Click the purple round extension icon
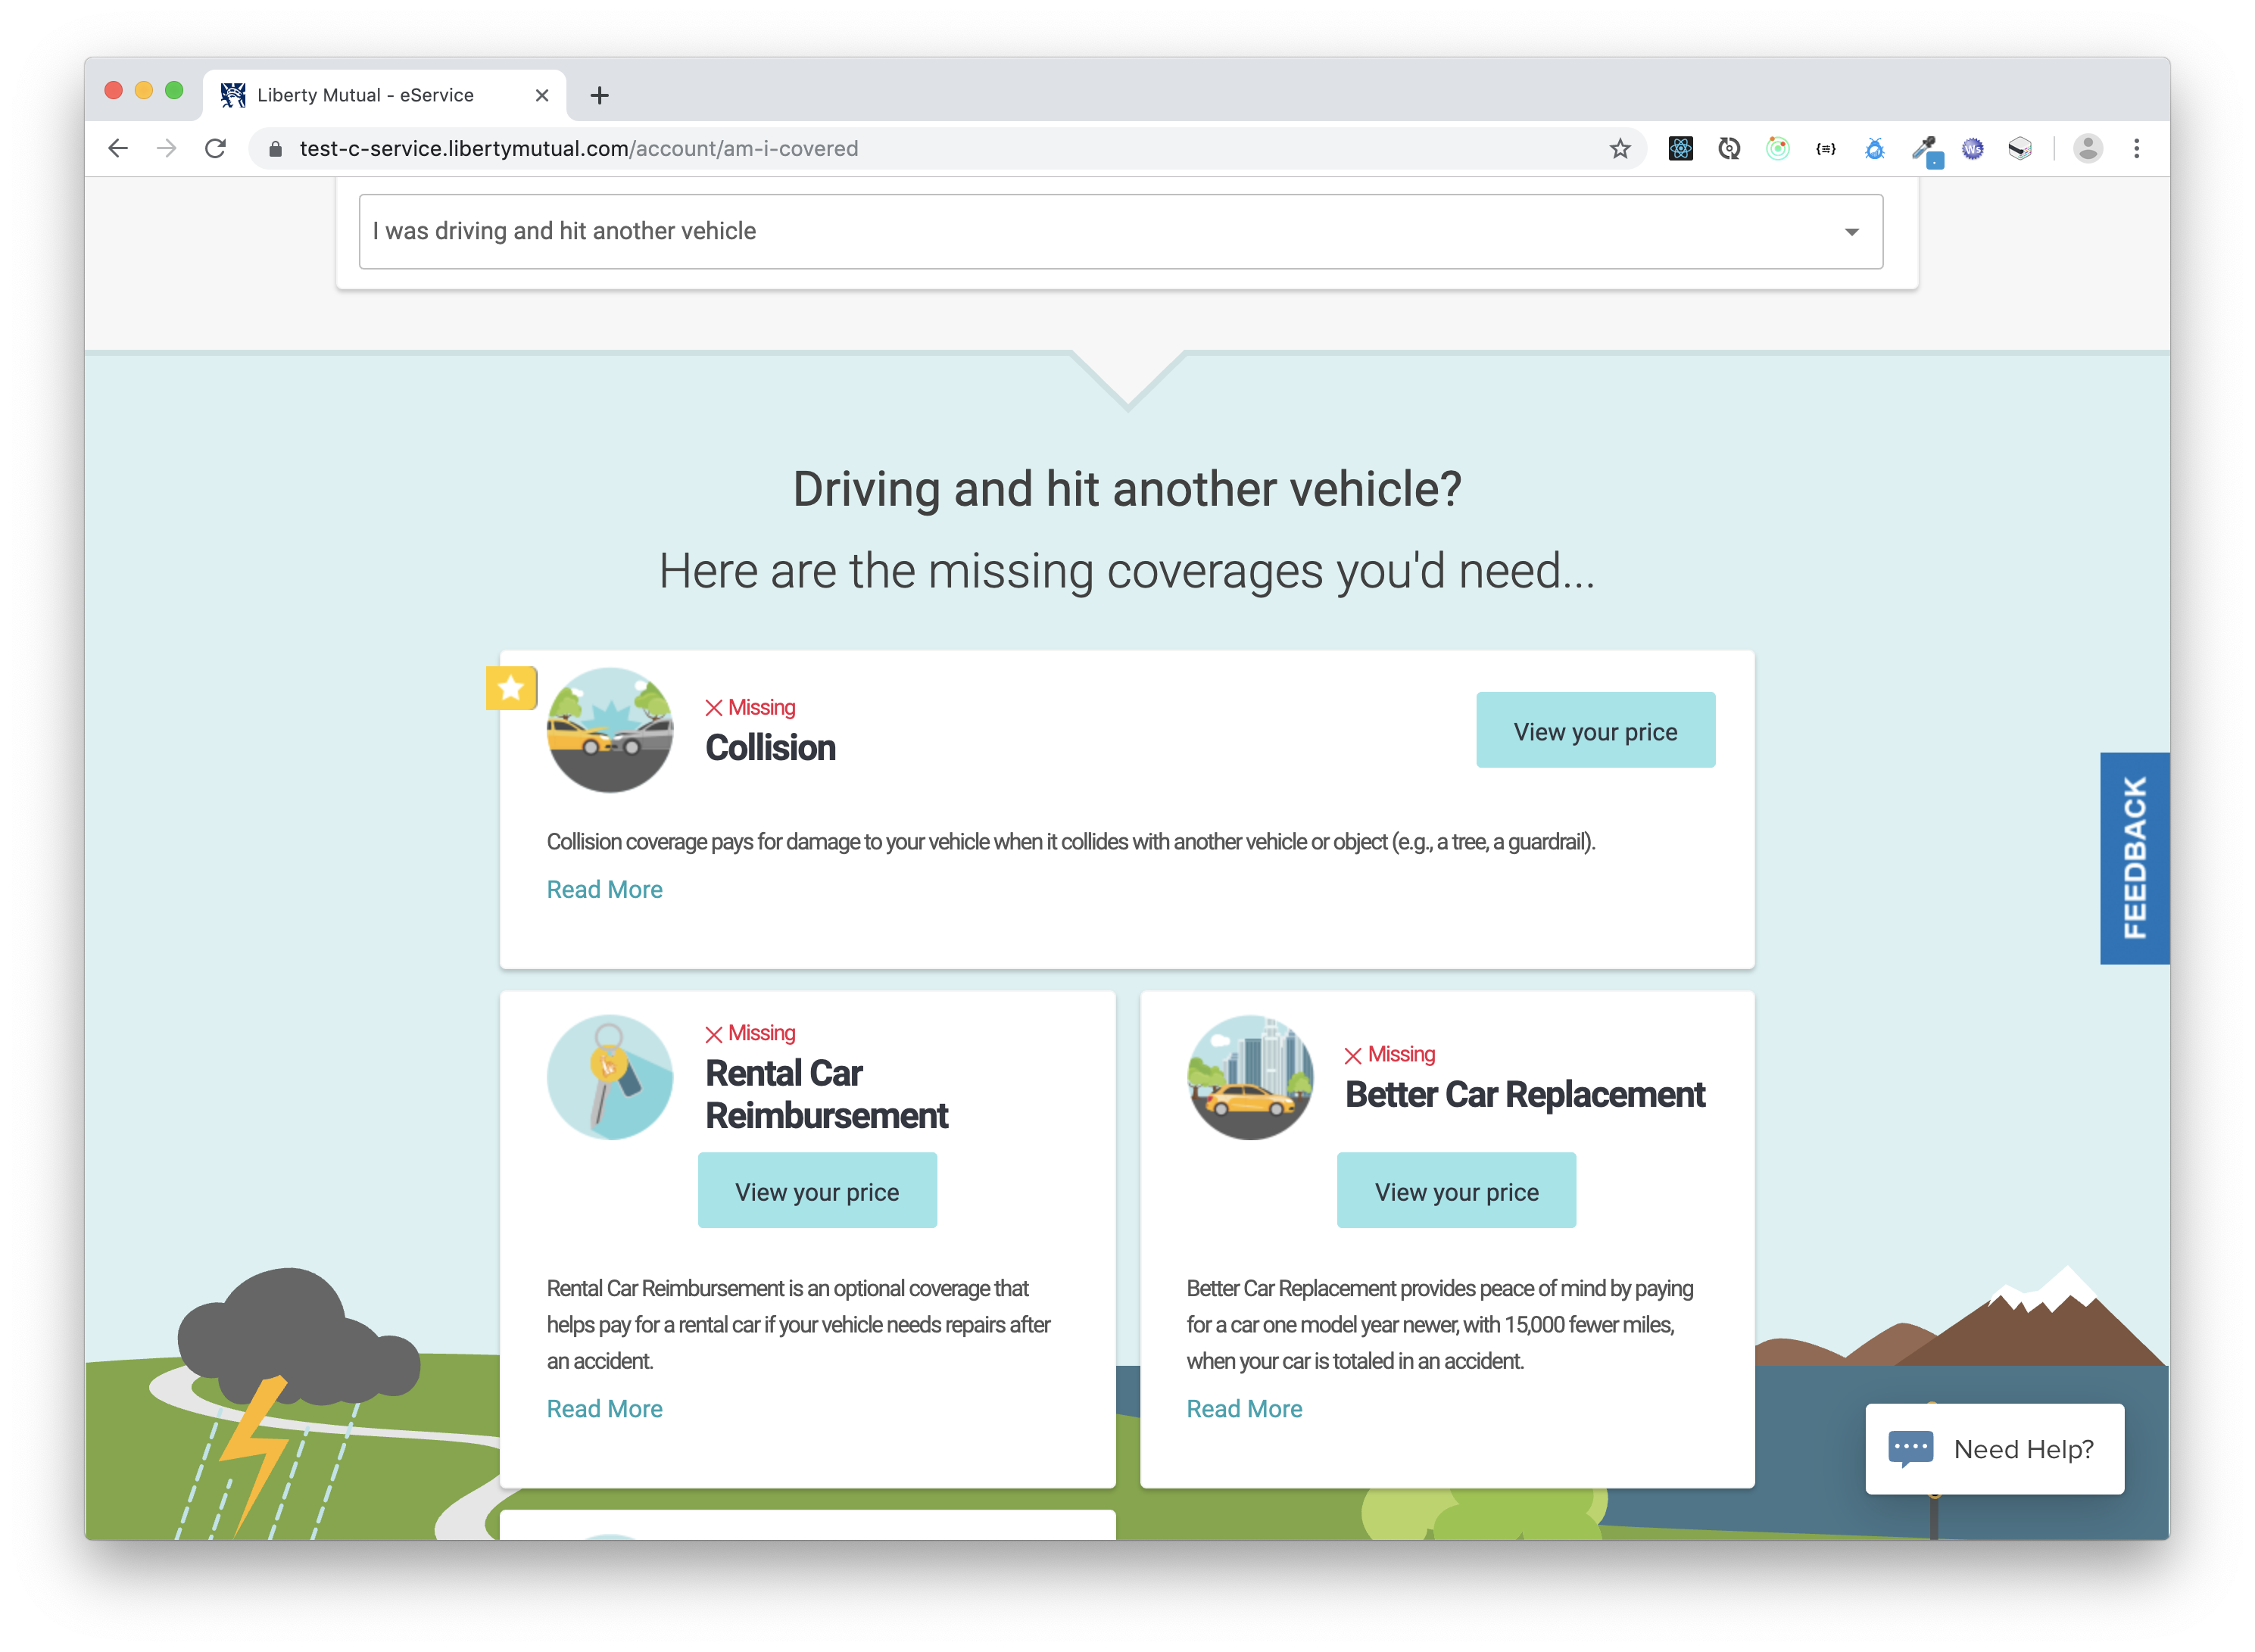The width and height of the screenshot is (2255, 1652). [1972, 149]
